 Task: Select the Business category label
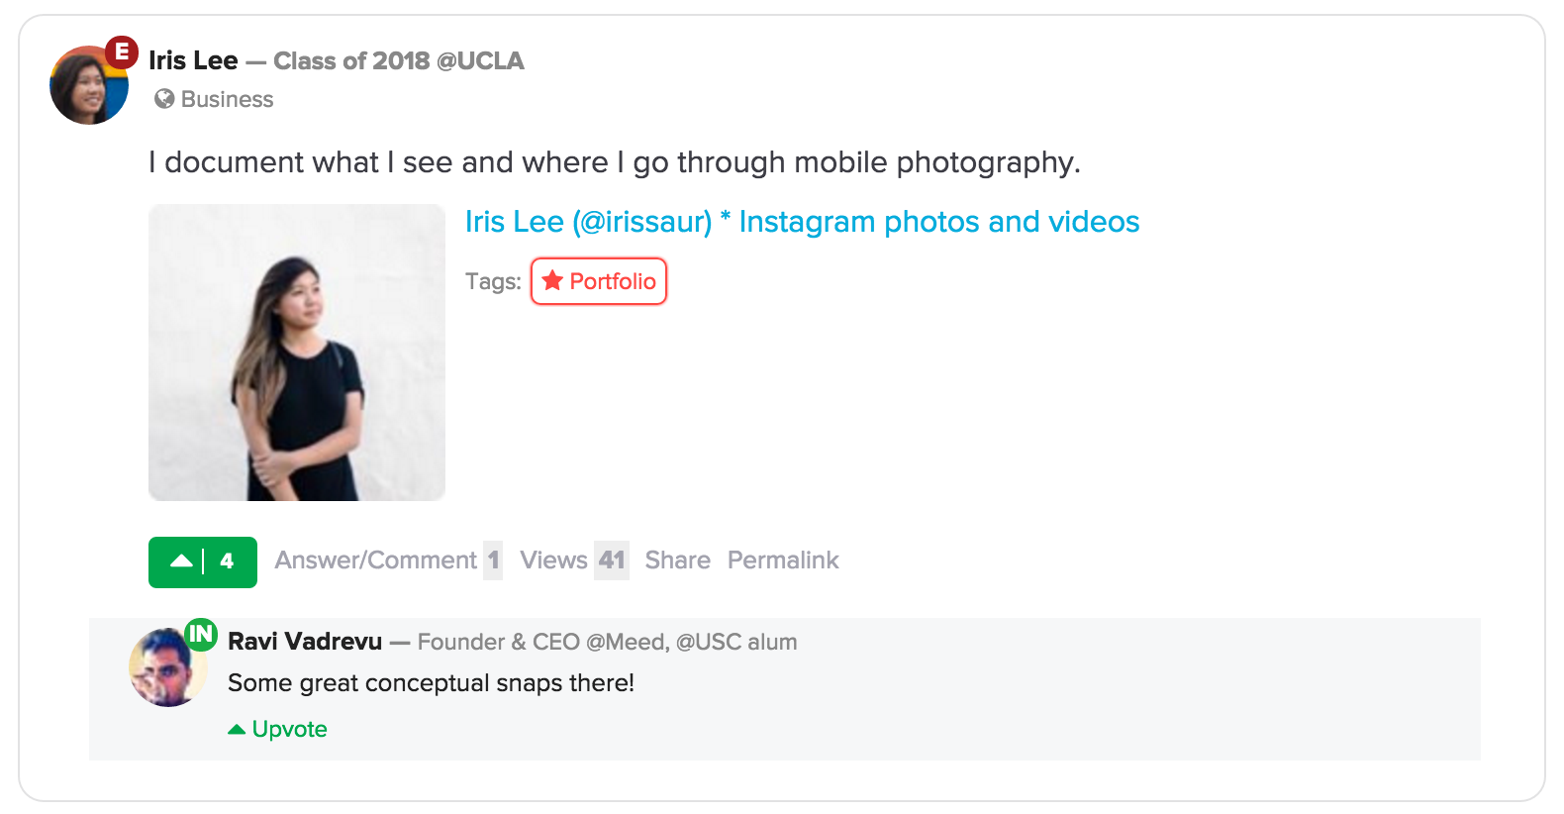pyautogui.click(x=227, y=99)
